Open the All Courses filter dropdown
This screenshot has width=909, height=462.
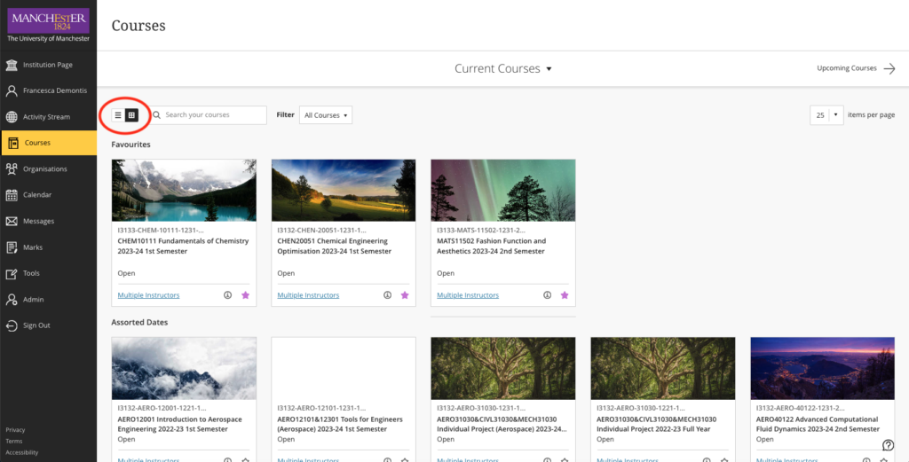point(326,115)
